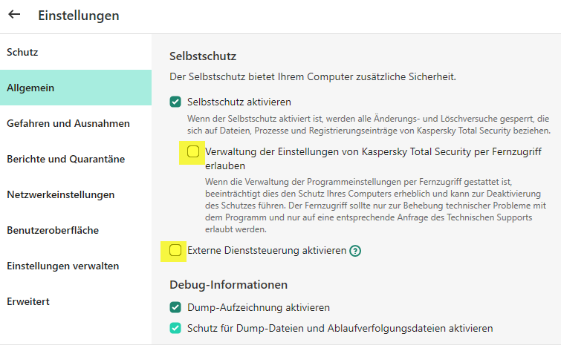Open the Benutzeroberfläche settings page
Screen dimensions: 561x351
pyautogui.click(x=53, y=231)
